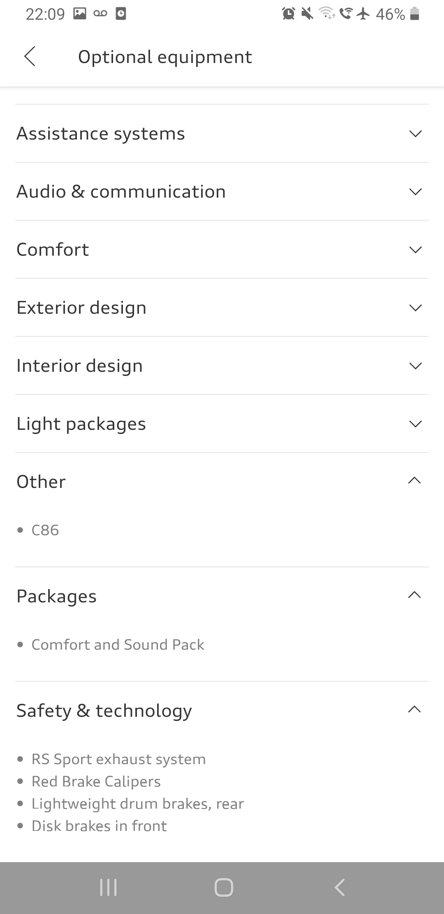
Task: Expand Exterior design chevron
Action: click(x=415, y=308)
